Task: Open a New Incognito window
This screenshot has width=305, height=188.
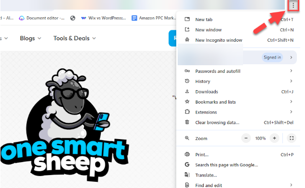Action: tap(239, 40)
